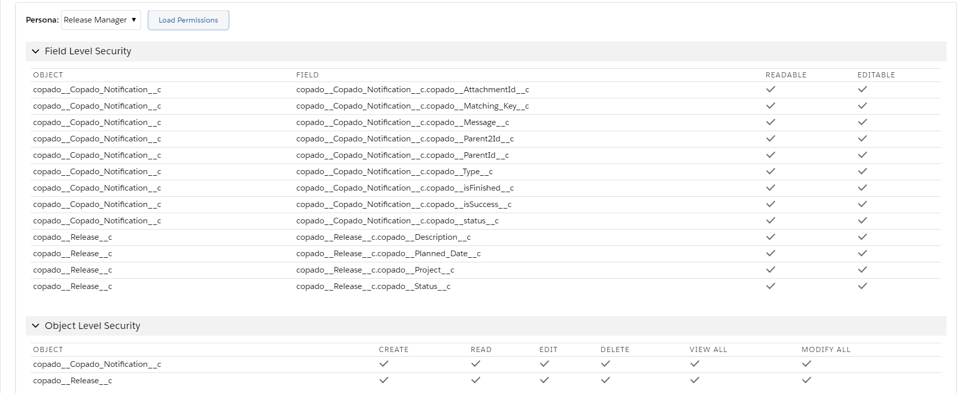Screen dimensions: 968x393
Task: Click Readable checkmark for Release Project__c field
Action: tap(771, 270)
